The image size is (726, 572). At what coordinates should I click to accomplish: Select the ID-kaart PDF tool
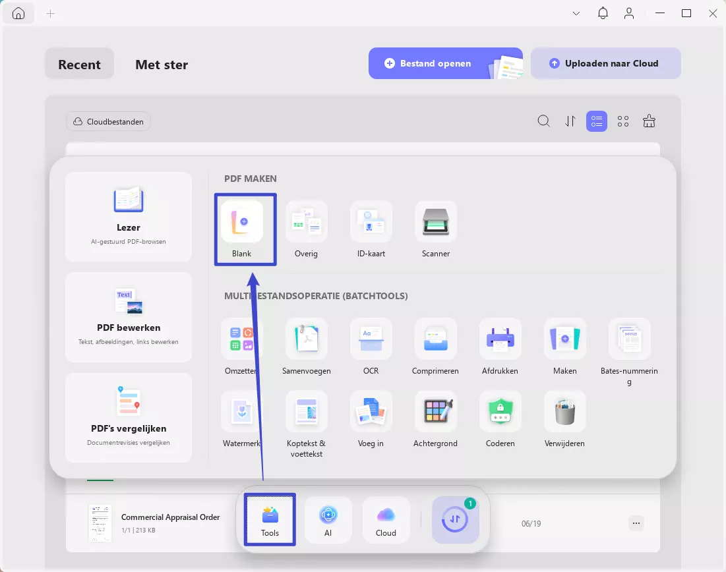tap(371, 229)
